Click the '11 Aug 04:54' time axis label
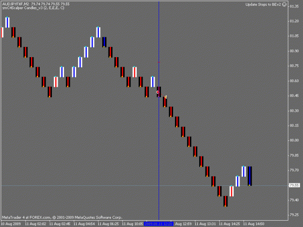The image size is (303, 227). point(84,224)
